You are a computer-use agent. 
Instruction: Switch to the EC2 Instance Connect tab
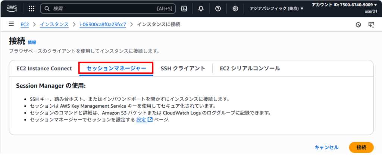pos(44,69)
